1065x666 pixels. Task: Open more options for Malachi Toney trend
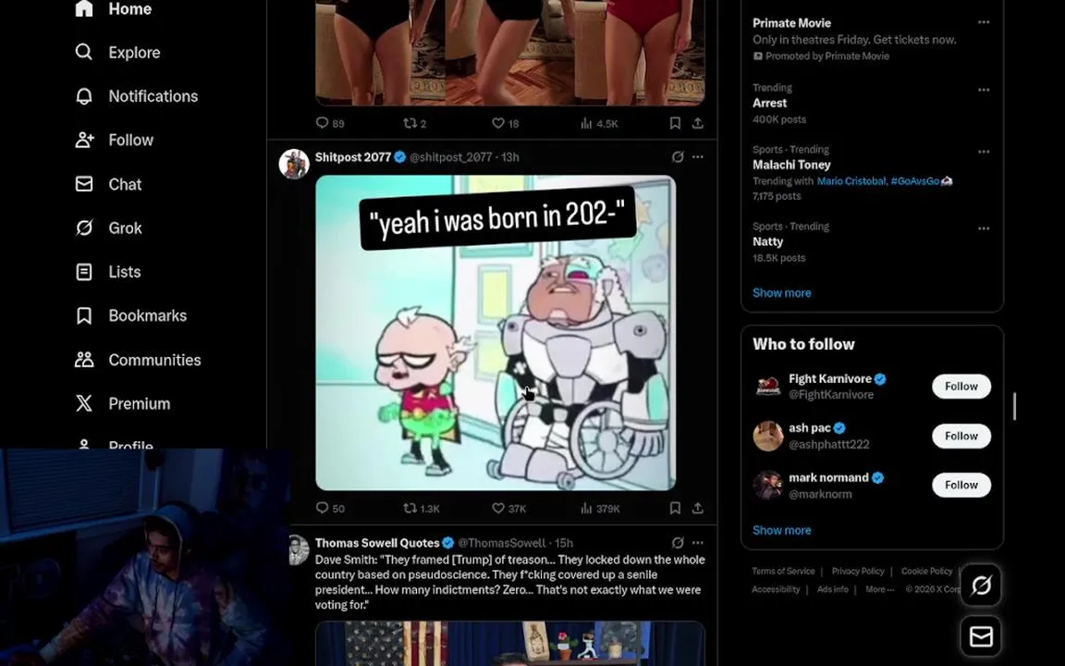pyautogui.click(x=983, y=152)
